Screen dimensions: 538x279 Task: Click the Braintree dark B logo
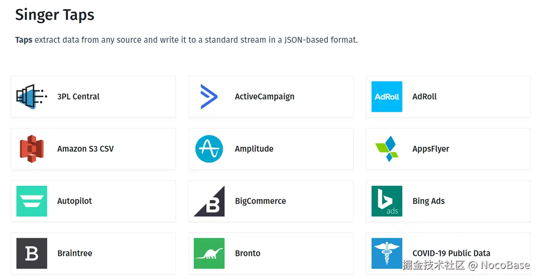[32, 253]
